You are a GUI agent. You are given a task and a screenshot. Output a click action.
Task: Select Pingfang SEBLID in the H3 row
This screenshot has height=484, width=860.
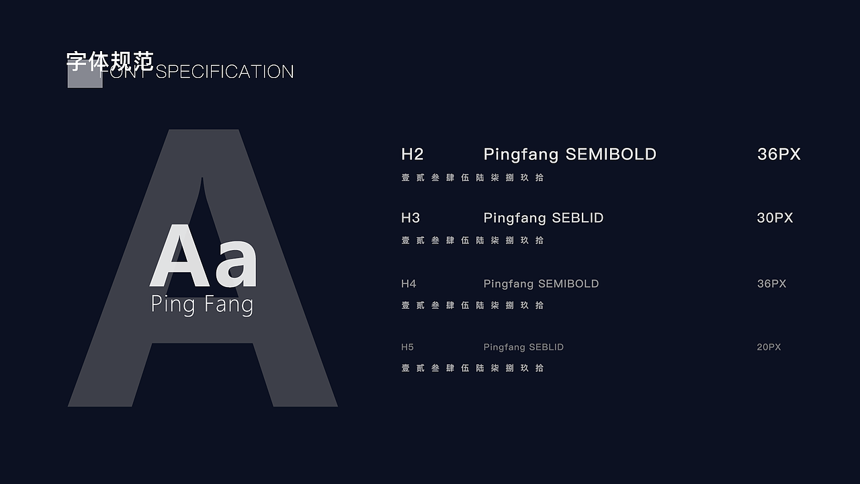coord(544,218)
